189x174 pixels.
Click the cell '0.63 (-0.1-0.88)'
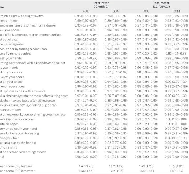pos(176,54)
